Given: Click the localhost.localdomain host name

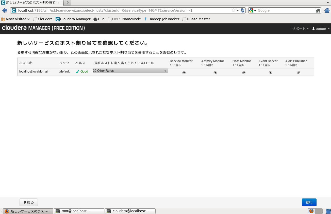Looking at the screenshot, I should point(34,72).
